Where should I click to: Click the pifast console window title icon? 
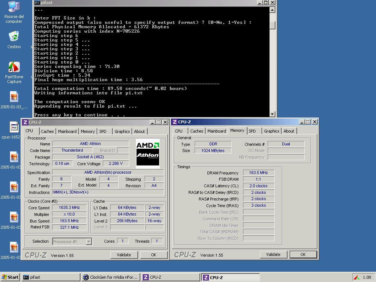37,3
